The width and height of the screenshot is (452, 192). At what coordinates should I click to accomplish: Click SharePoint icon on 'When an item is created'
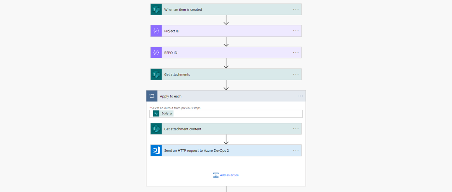coord(156,10)
